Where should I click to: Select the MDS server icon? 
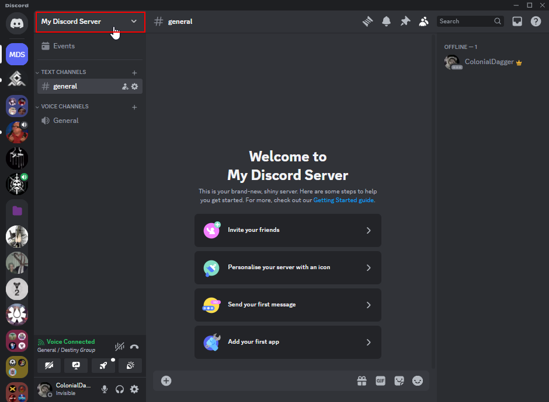17,55
